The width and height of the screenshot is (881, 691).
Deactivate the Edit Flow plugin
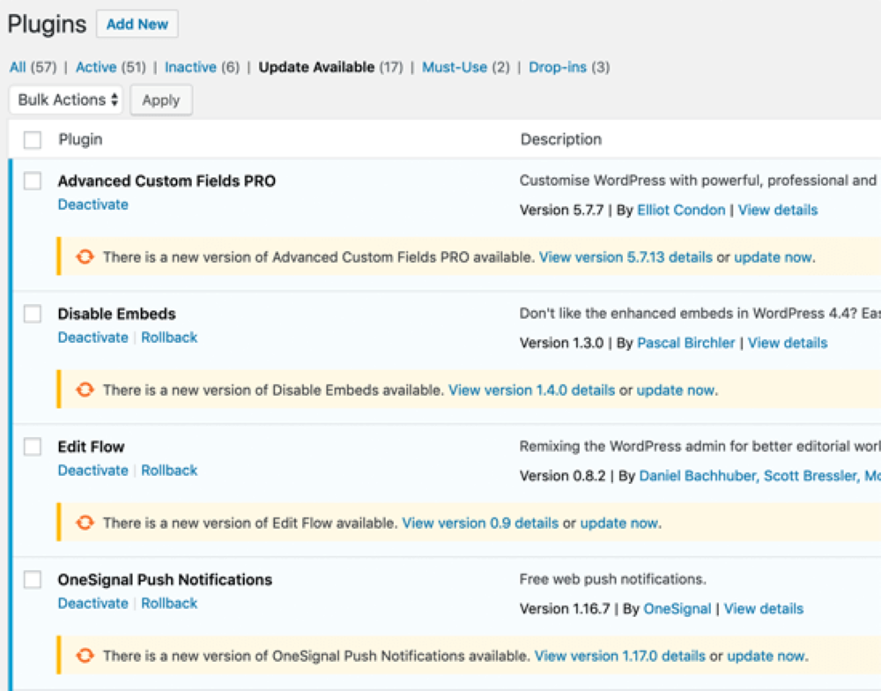click(93, 470)
